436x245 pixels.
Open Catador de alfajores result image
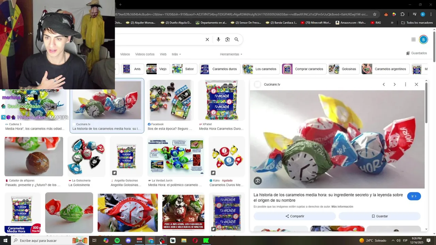34,157
